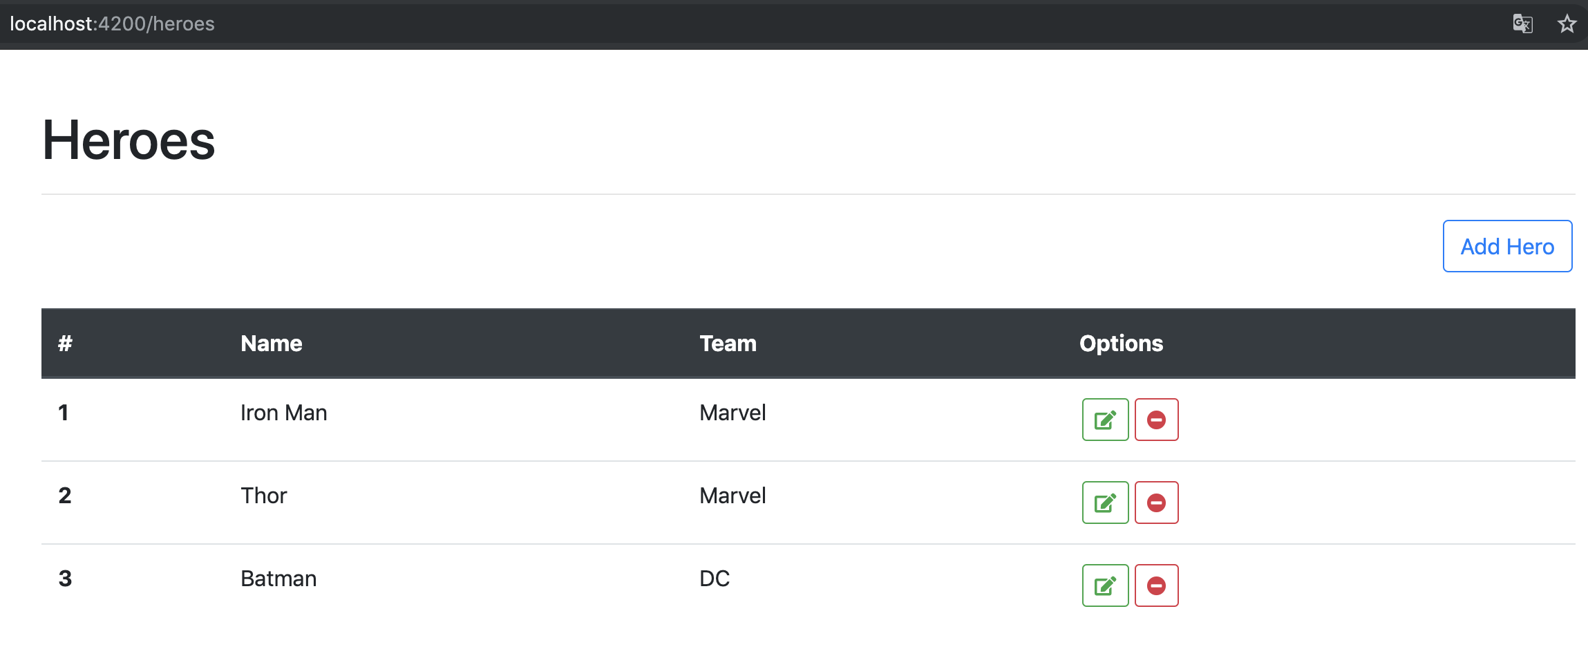The image size is (1588, 647).
Task: Click the Name column header
Action: (x=272, y=344)
